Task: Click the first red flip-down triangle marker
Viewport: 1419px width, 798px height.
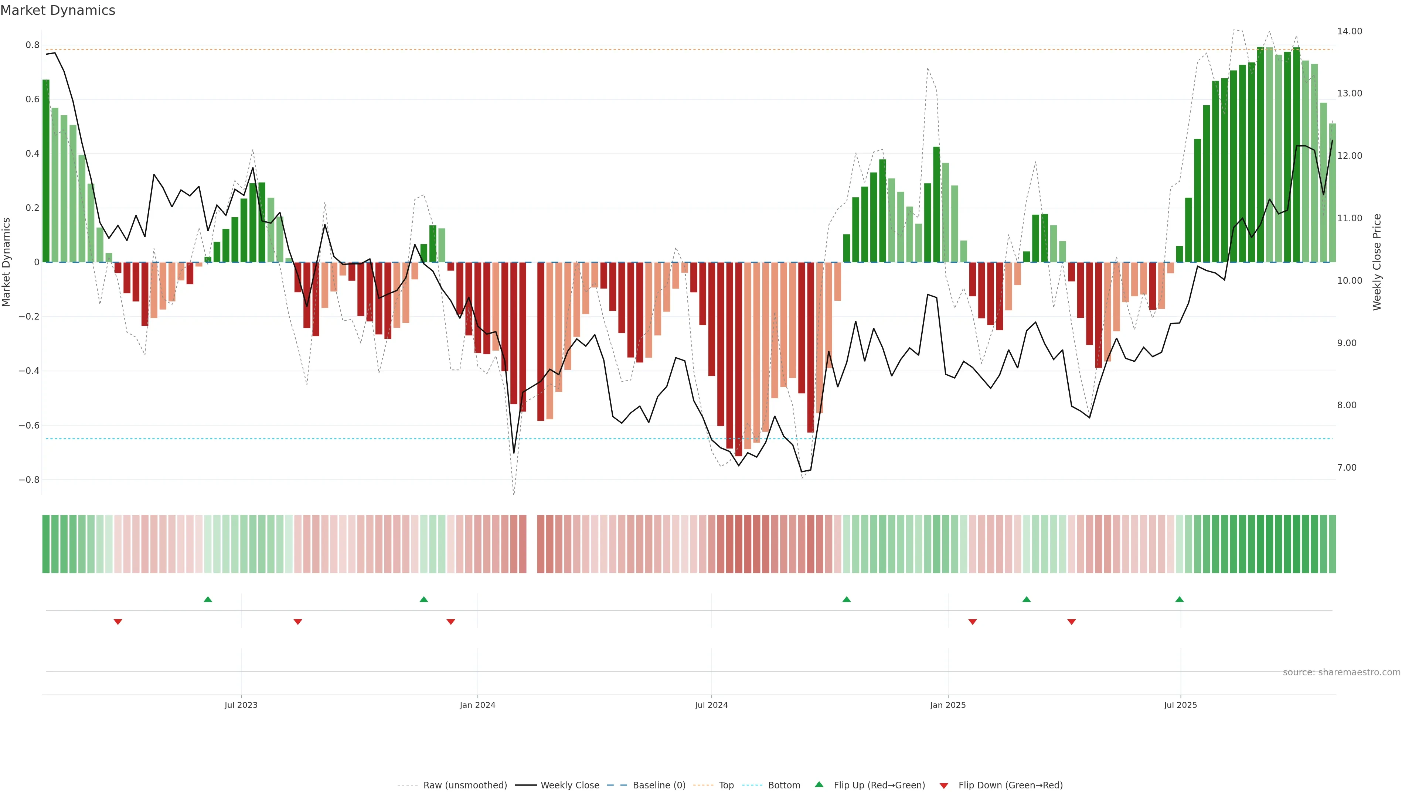Action: tap(118, 622)
